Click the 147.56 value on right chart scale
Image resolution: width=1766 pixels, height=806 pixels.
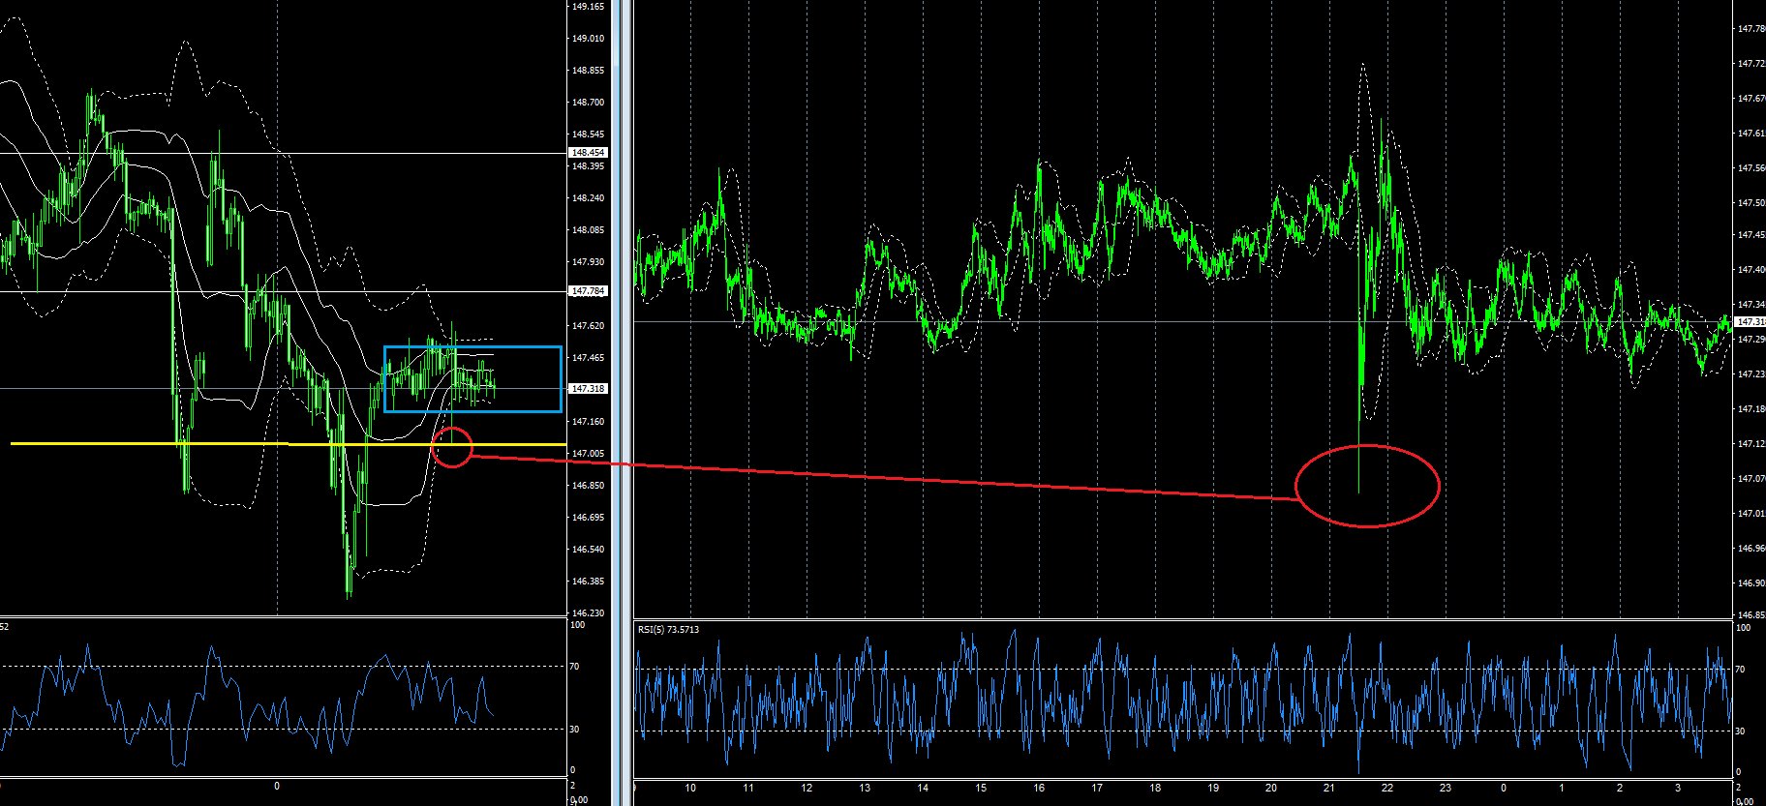coord(1751,168)
